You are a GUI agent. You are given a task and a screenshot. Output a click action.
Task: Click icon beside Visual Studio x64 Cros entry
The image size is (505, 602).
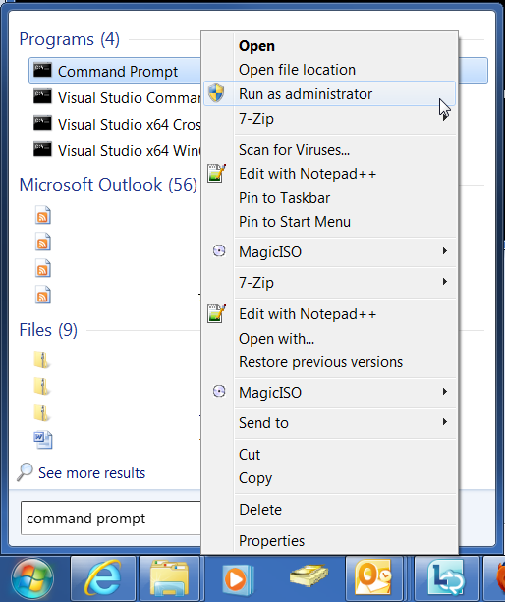pos(42,123)
